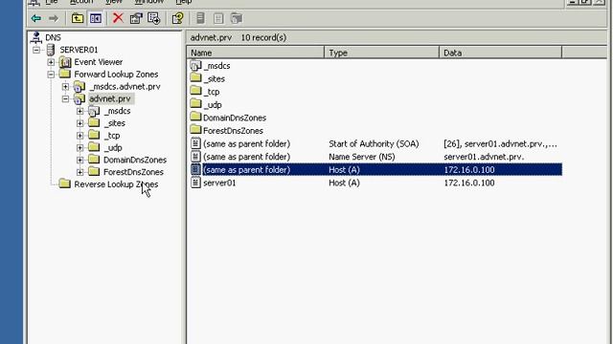This screenshot has height=344, width=613.
Task: Collapse the SERVER01 node
Action: click(36, 50)
